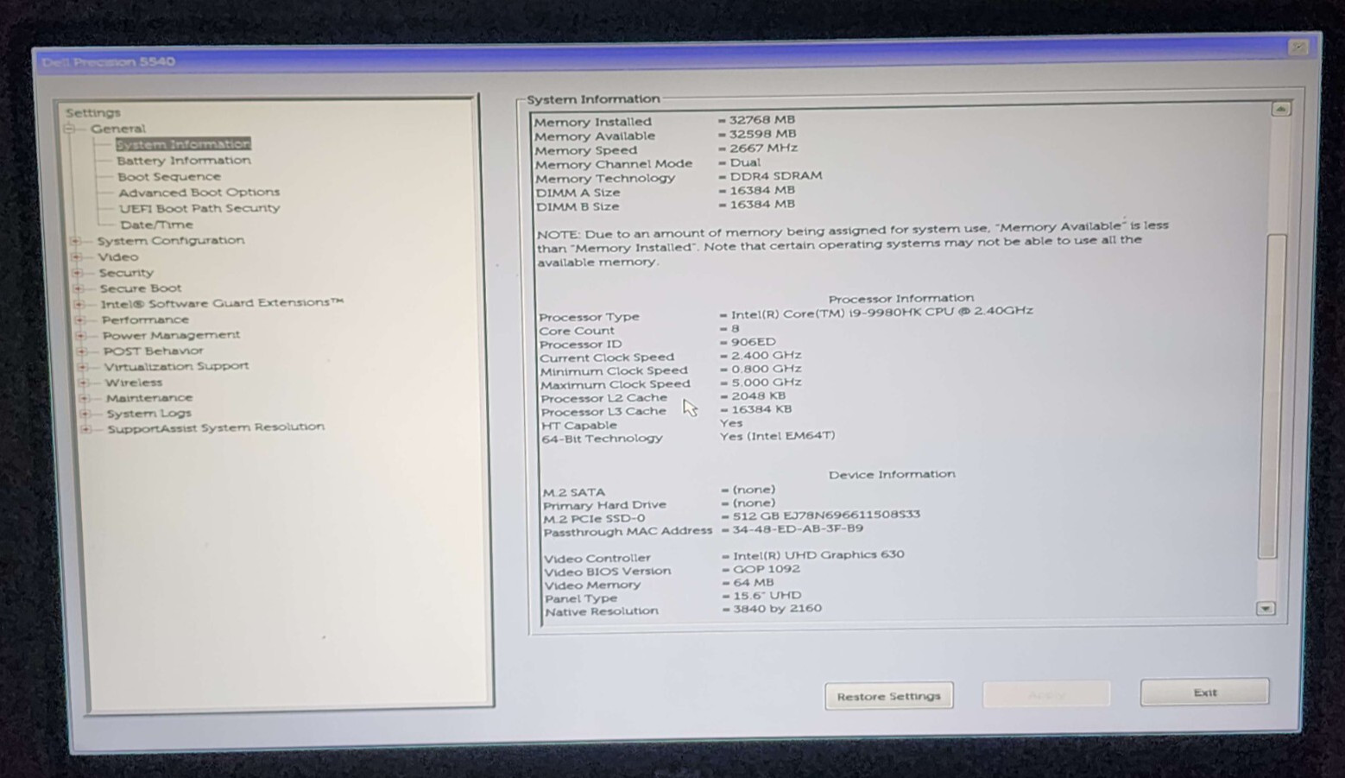The height and width of the screenshot is (778, 1345).
Task: Click the DIMM A Size row
Action: pyautogui.click(x=665, y=192)
